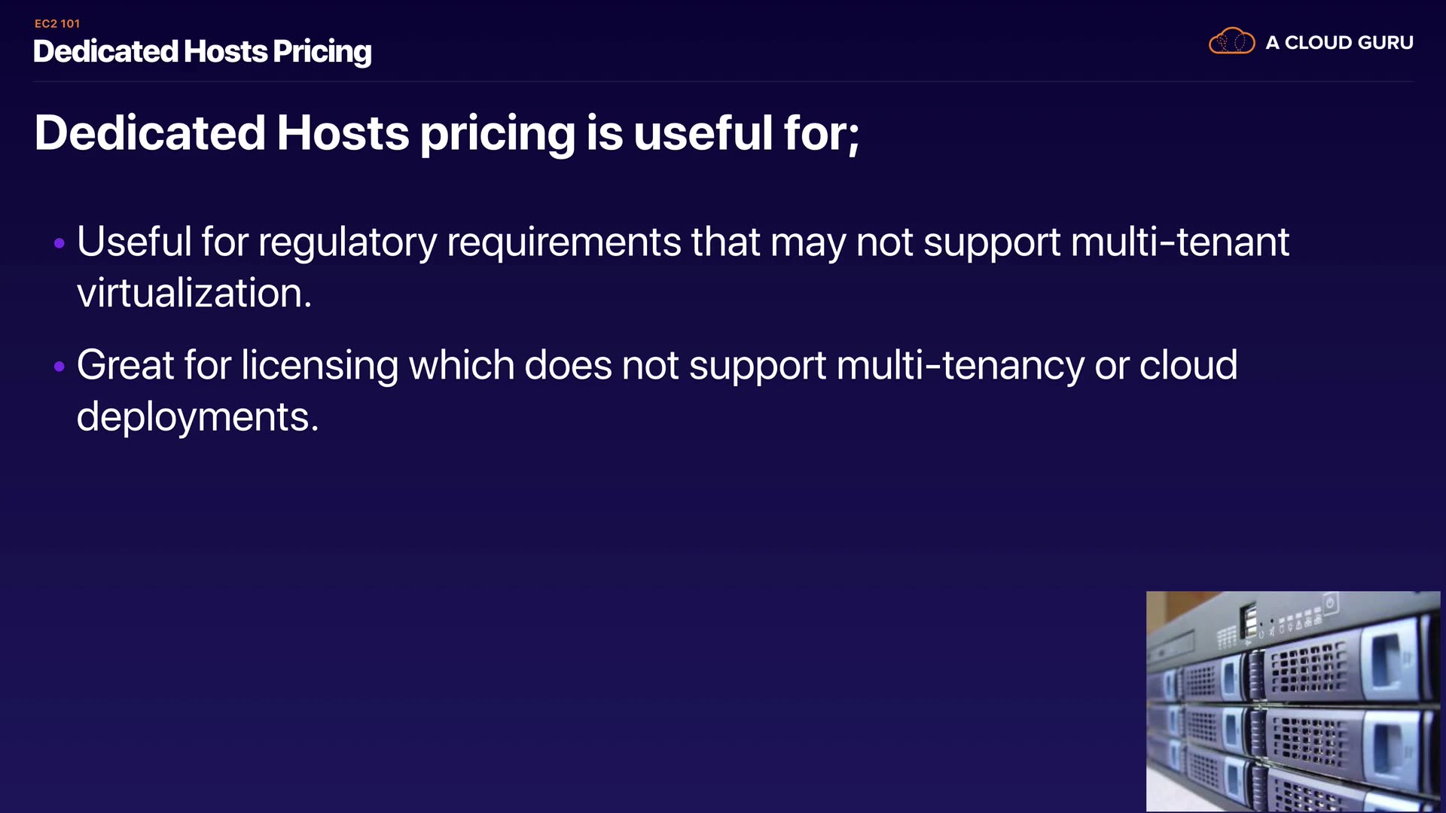The image size is (1446, 813).
Task: Click the word "Great" starting the second bullet
Action: [x=125, y=366]
